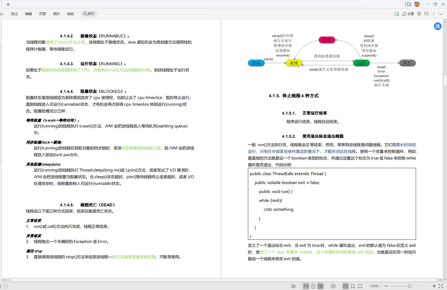Click horizontal scrollbar right arrow
The width and height of the screenshot is (447, 290).
click(440, 280)
